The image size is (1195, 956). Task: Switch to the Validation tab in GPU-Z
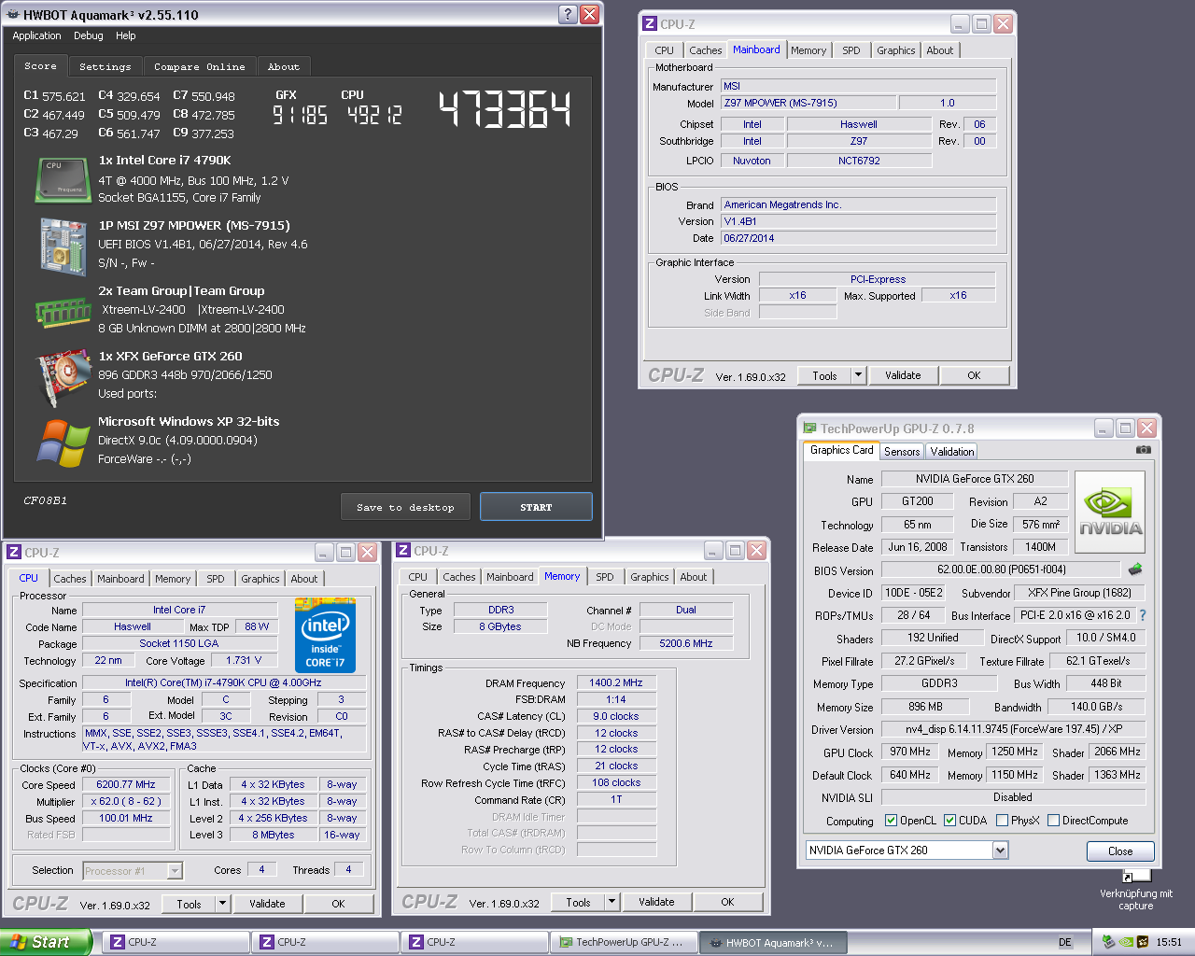[952, 452]
